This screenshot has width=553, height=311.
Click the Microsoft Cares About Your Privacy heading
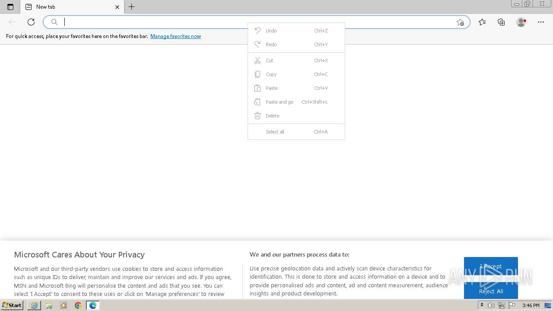tap(79, 255)
